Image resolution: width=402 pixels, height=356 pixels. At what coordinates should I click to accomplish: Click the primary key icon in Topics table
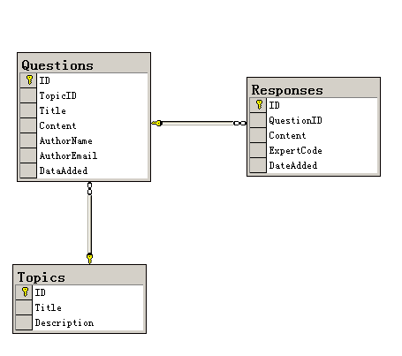[26, 292]
